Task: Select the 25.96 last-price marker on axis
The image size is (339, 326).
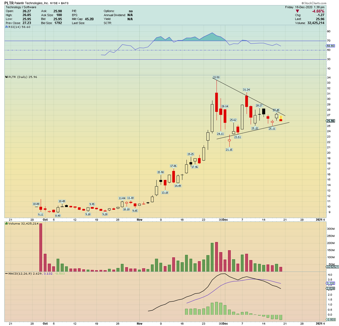Action: (330, 121)
